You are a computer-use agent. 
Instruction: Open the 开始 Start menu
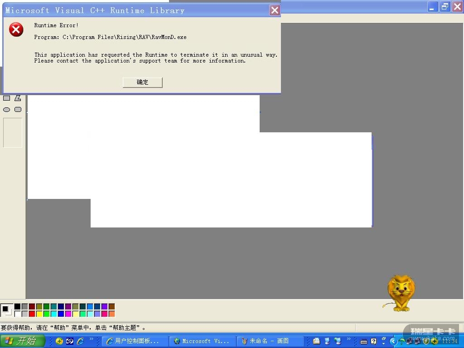click(x=22, y=341)
